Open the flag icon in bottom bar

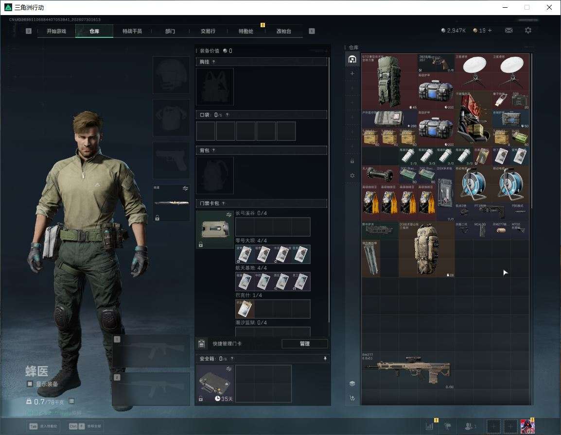[x=448, y=426]
